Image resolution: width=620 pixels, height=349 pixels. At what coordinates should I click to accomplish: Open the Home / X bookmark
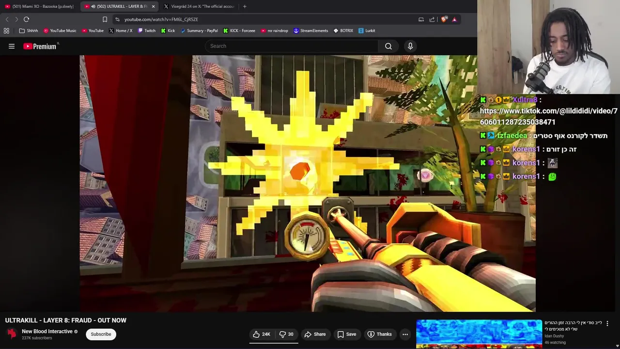click(121, 31)
